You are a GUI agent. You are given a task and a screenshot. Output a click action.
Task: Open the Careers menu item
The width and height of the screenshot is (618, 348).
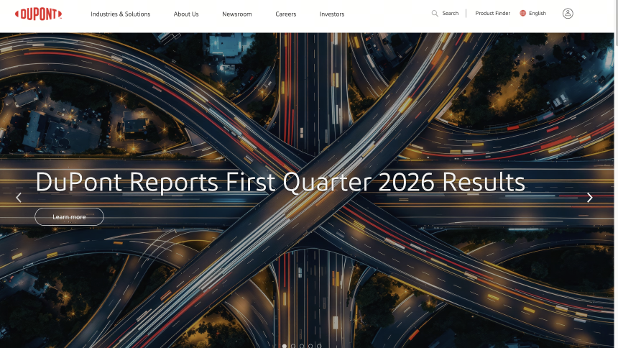(x=286, y=14)
